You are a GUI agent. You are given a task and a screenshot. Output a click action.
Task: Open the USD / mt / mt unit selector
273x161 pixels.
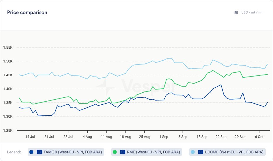click(x=252, y=12)
